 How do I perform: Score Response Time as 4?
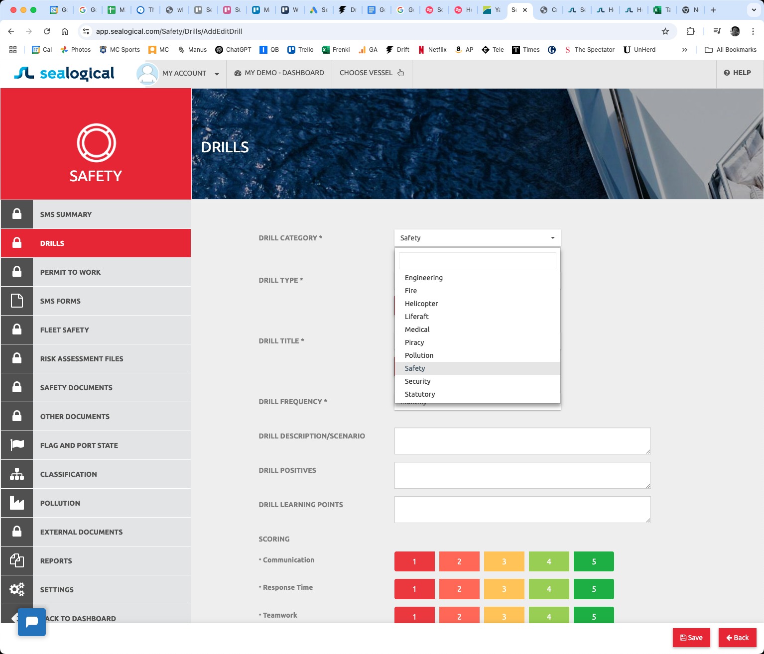click(x=549, y=589)
